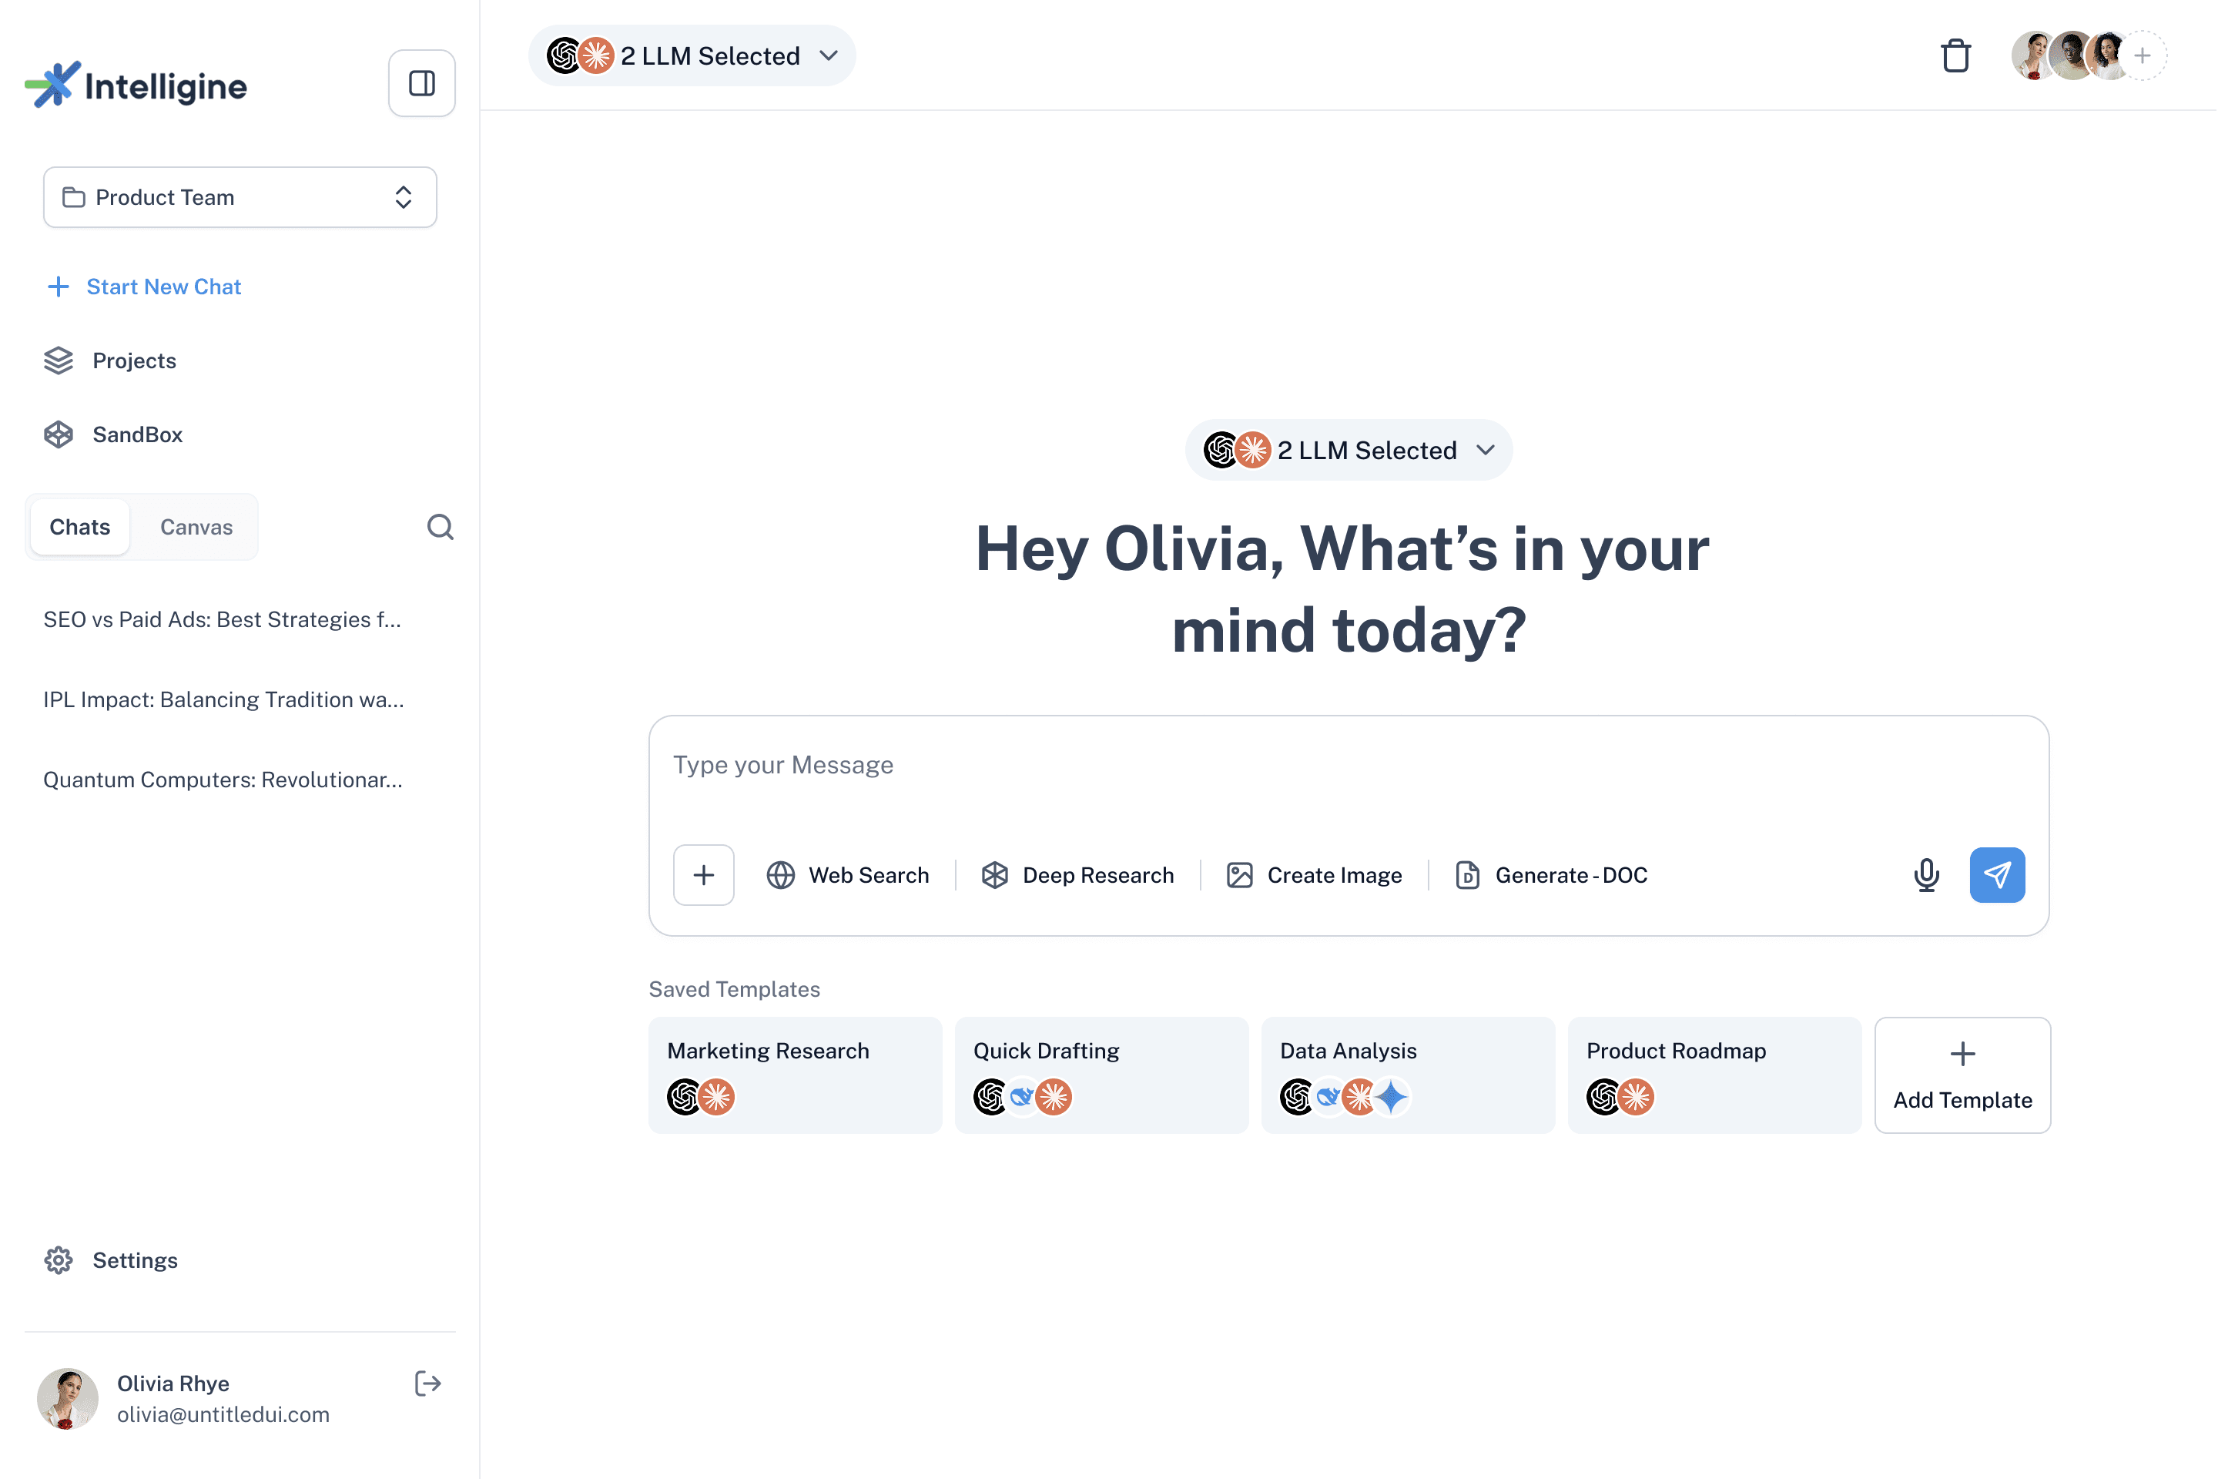Toggle Create Image option
This screenshot has width=2218, height=1479.
pyautogui.click(x=1314, y=875)
